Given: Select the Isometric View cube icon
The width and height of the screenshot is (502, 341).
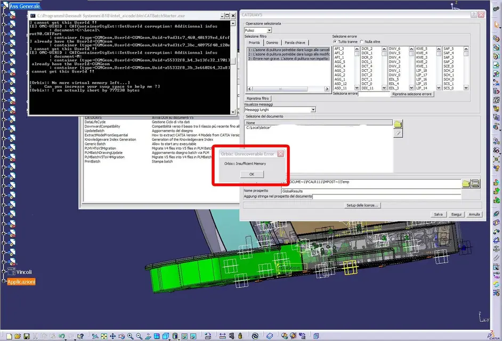Looking at the screenshot, I should click(165, 336).
